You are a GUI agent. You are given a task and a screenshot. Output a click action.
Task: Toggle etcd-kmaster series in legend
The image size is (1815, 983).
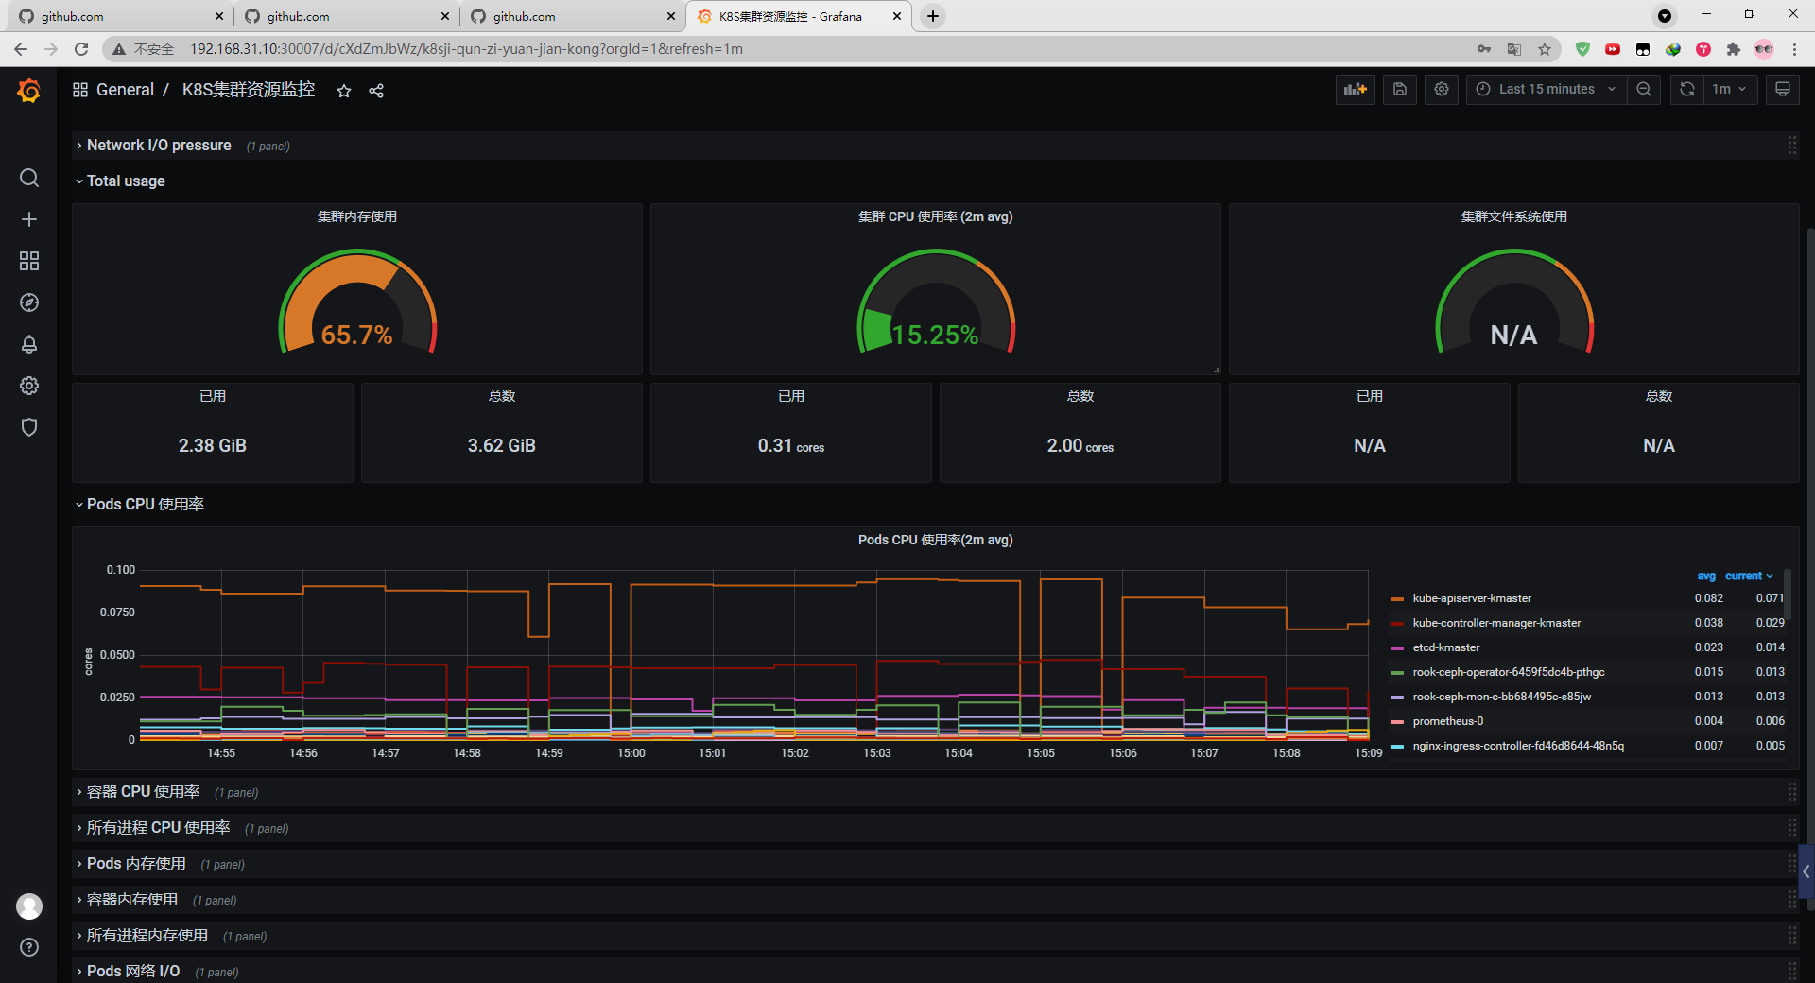[1445, 647]
